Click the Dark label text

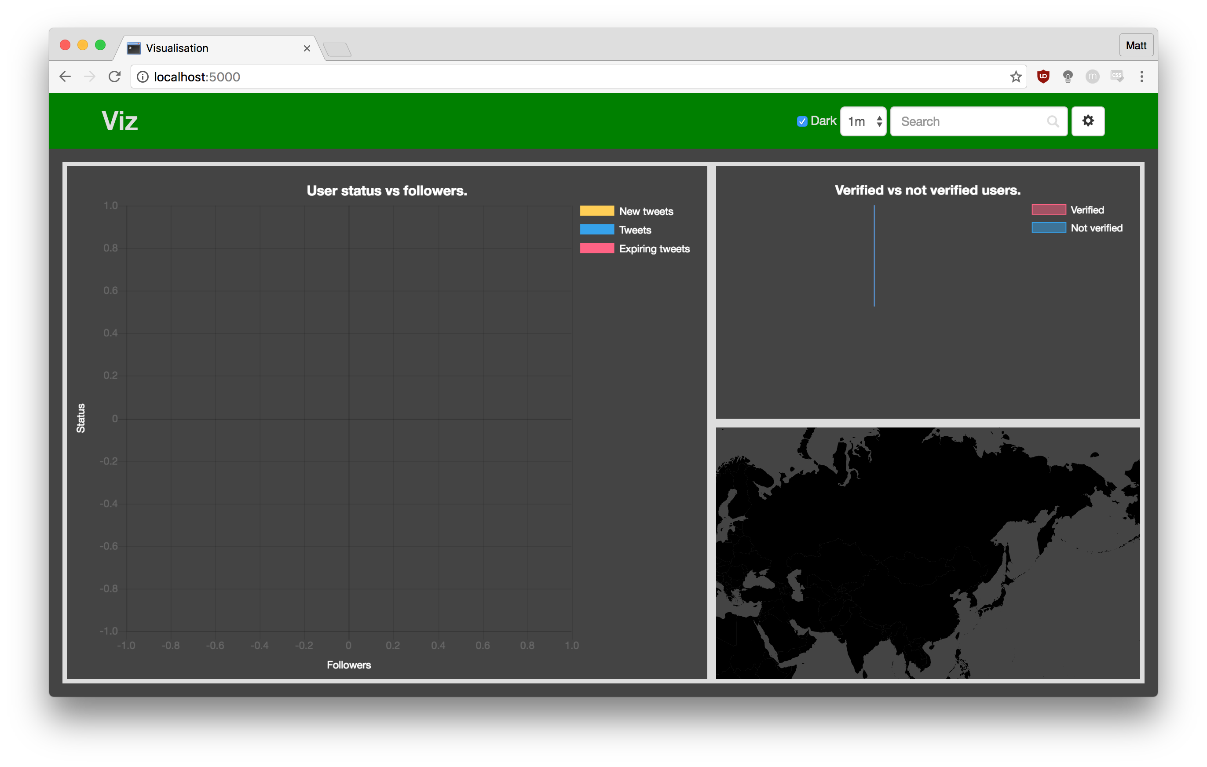pos(823,121)
